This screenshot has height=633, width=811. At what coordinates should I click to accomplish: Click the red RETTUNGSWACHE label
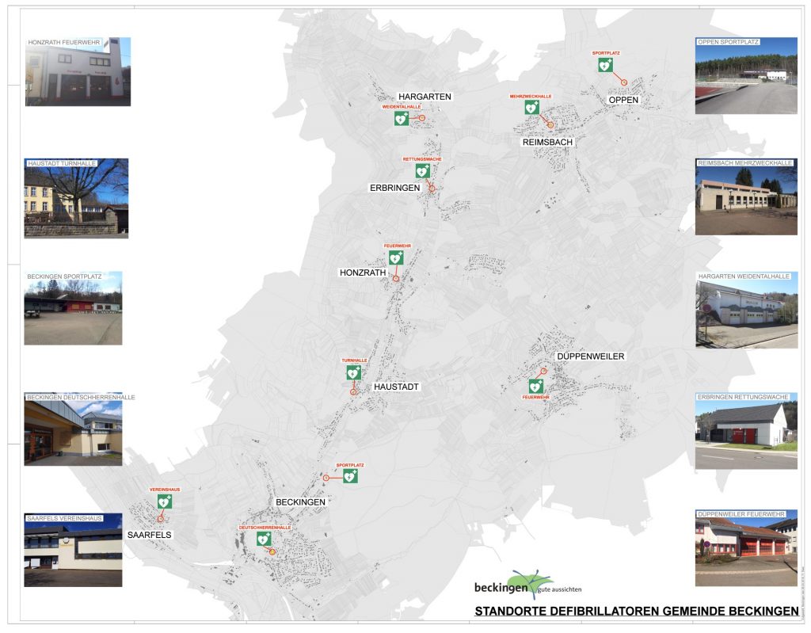click(422, 159)
